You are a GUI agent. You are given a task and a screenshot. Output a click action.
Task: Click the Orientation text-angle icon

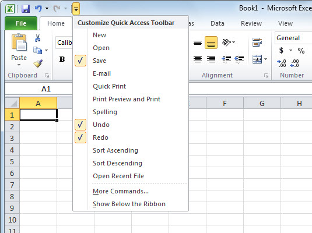(x=226, y=43)
